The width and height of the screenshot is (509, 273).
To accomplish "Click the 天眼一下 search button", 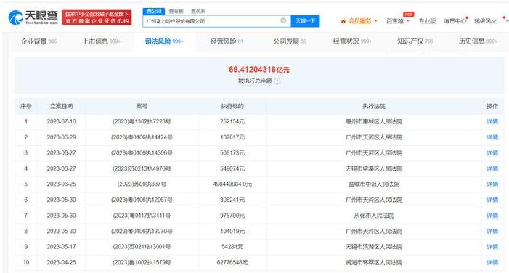I will [x=305, y=21].
